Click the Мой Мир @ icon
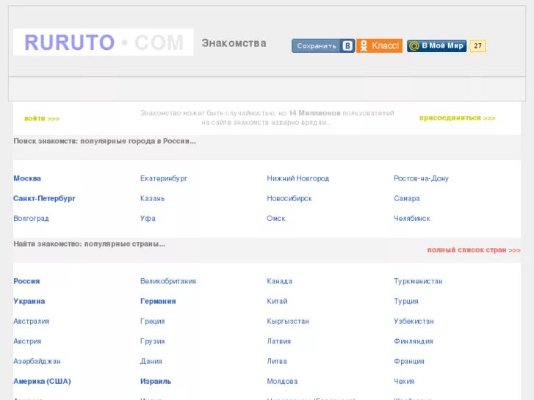The image size is (534, 400). click(x=414, y=46)
